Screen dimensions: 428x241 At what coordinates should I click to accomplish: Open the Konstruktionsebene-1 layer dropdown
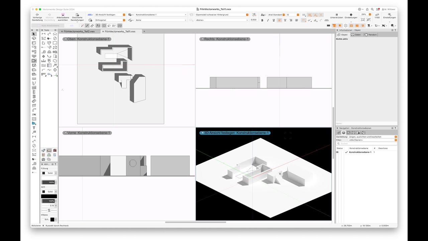pos(161,15)
